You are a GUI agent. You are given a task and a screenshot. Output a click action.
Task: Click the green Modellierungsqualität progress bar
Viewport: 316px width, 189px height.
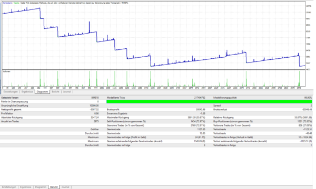coord(209,102)
